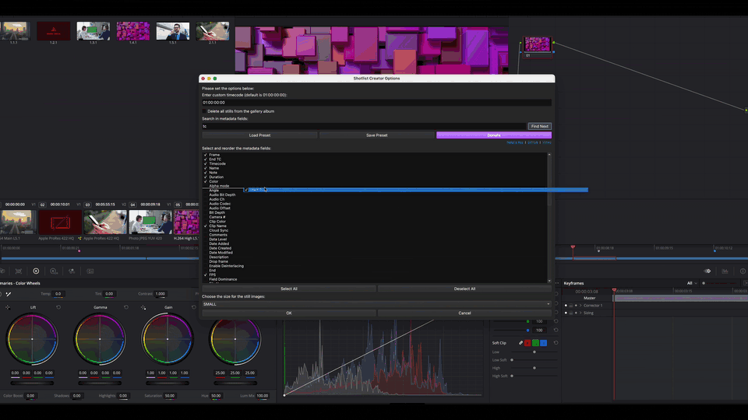Reset the Soft Clip controls

click(556, 343)
